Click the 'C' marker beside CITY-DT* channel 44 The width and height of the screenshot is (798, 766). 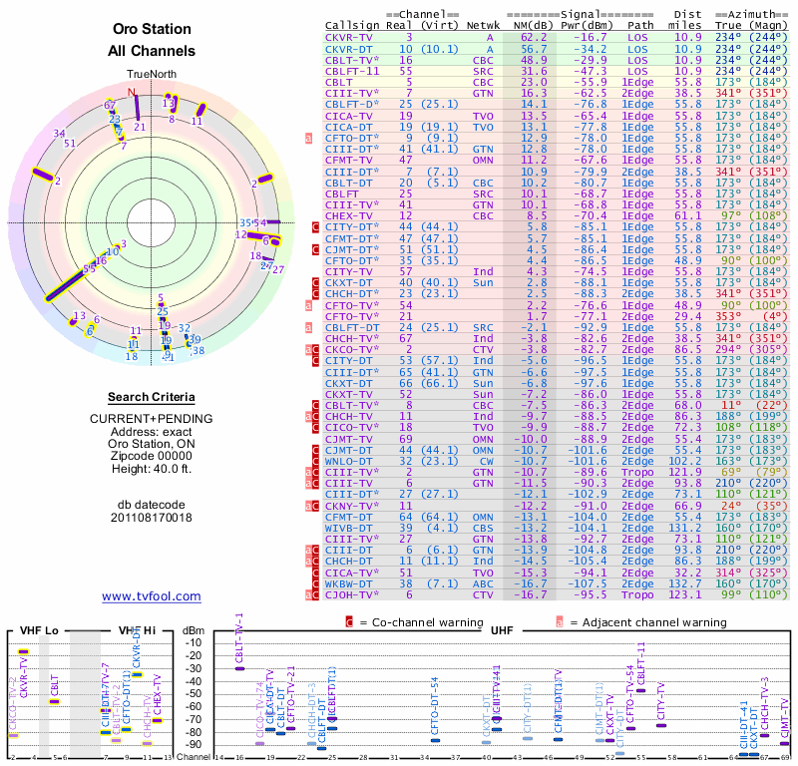315,227
